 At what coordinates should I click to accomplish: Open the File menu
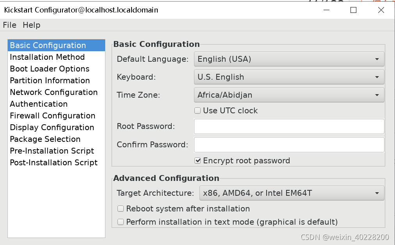(10, 25)
